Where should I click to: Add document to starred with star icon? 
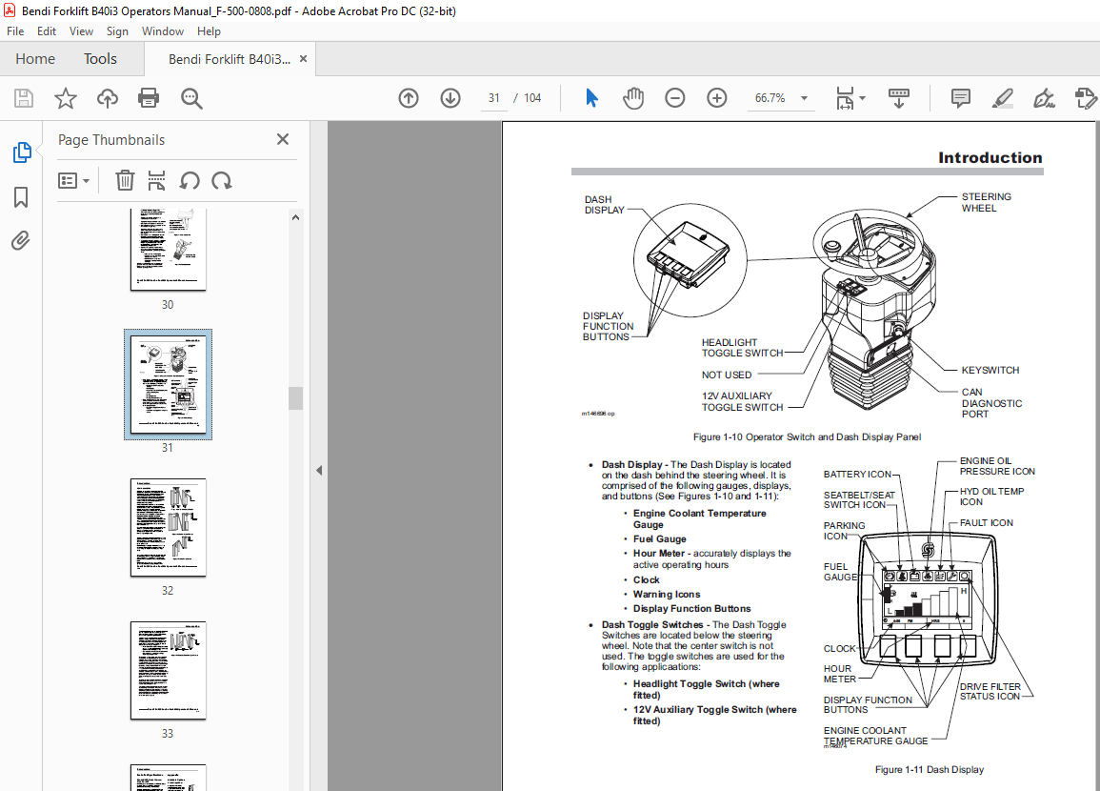(66, 98)
